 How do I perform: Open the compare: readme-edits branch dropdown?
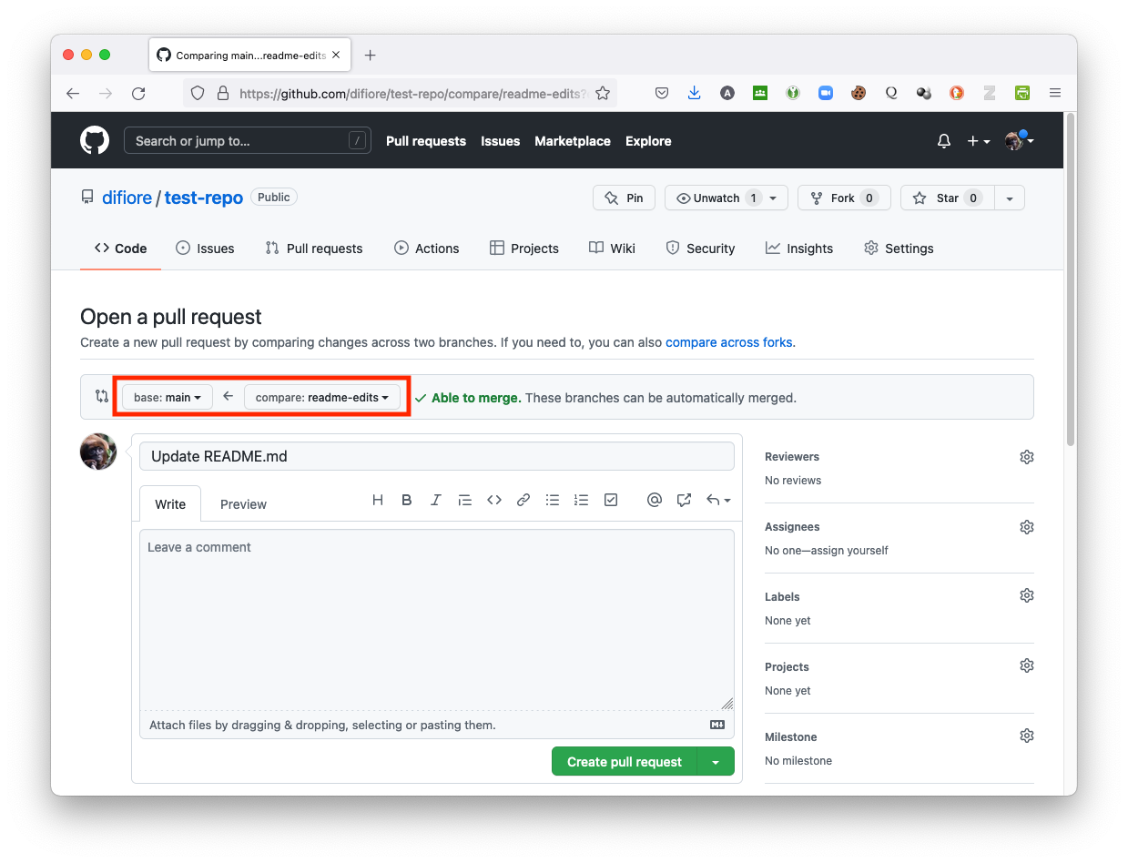pos(322,397)
